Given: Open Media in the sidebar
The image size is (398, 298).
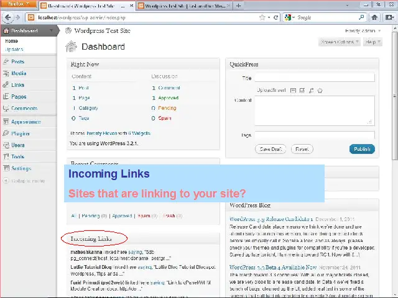Looking at the screenshot, I should click(x=19, y=73).
